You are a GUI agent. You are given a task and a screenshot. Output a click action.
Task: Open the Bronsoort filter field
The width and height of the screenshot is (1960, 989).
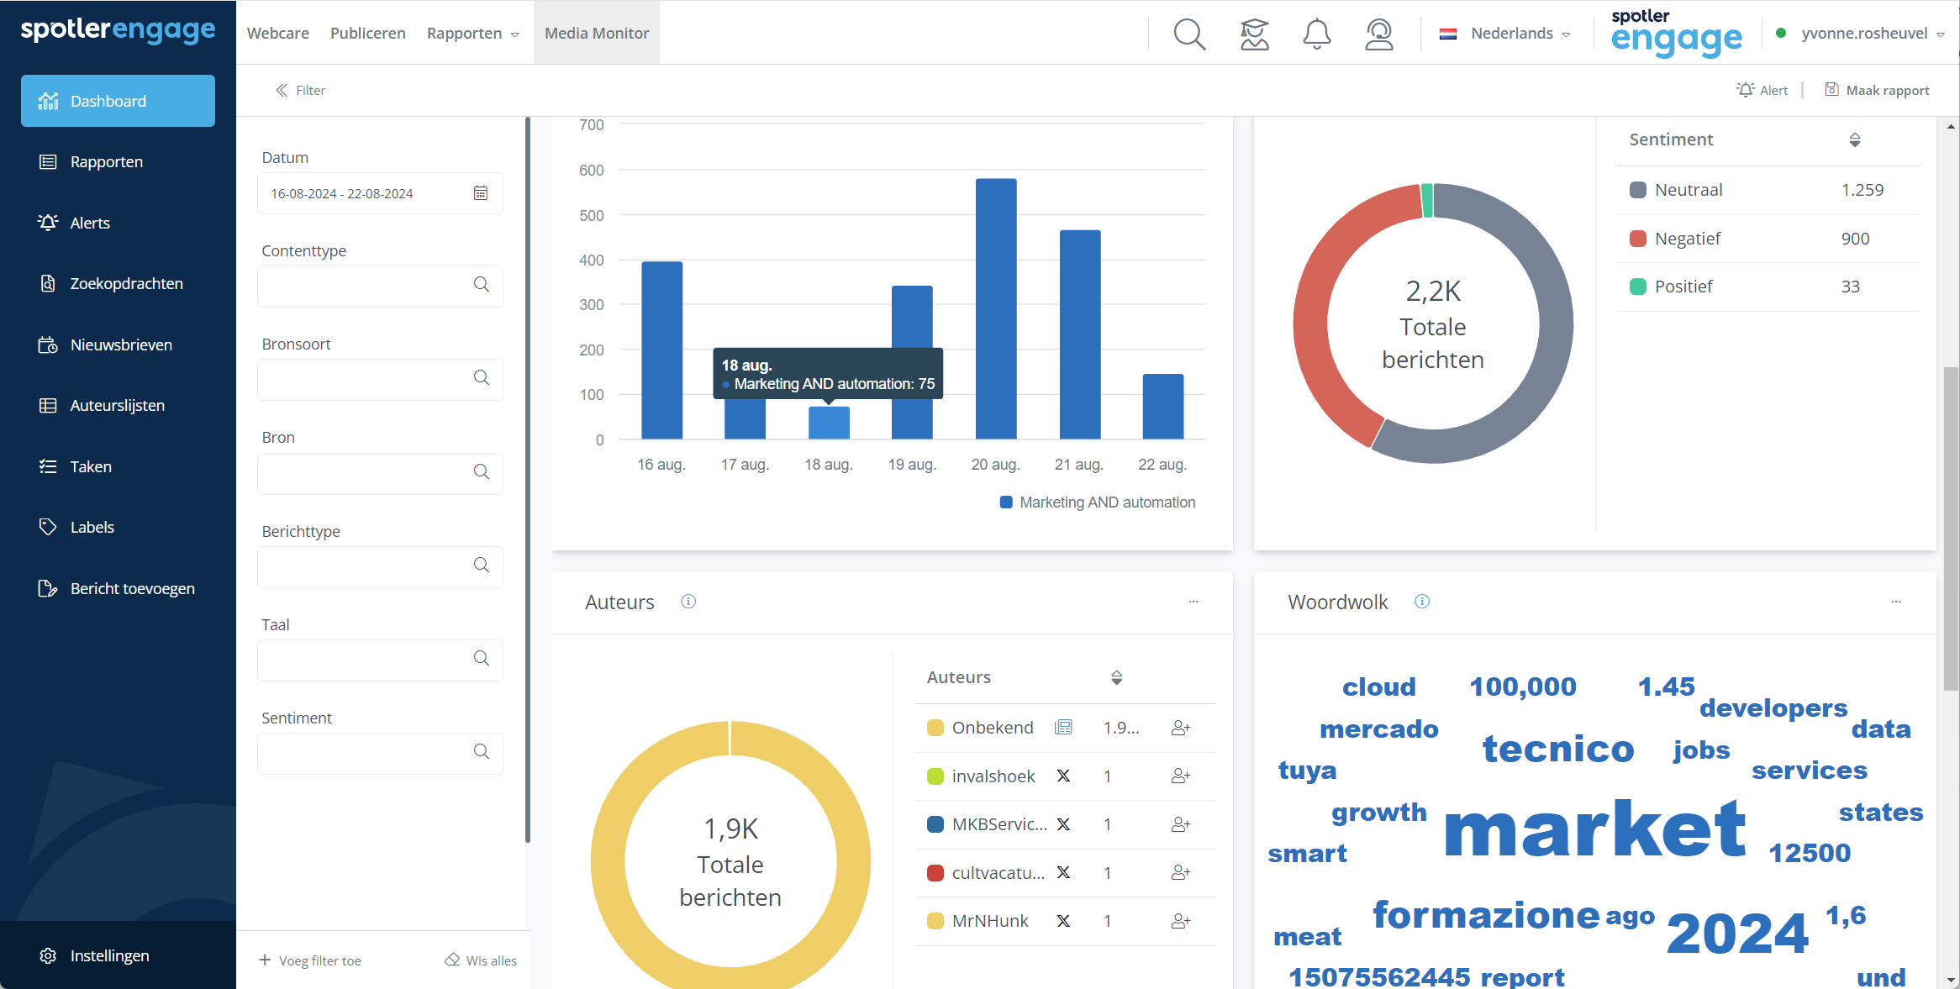tap(381, 379)
